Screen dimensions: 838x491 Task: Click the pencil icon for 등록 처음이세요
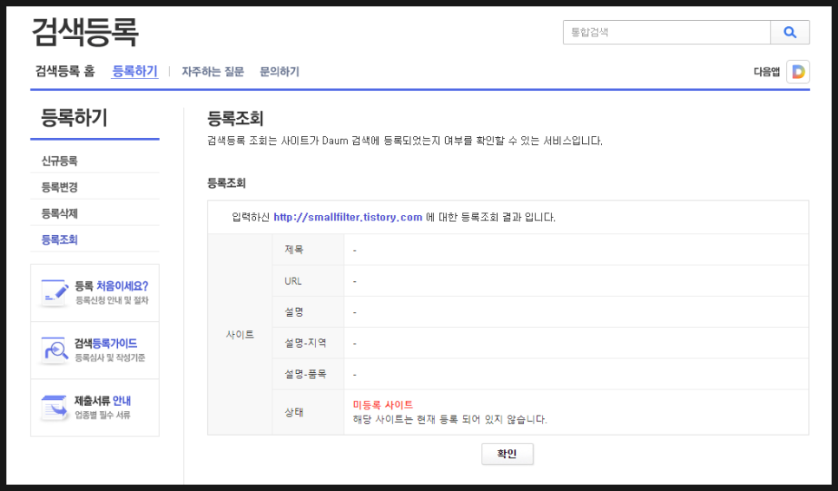tap(55, 292)
